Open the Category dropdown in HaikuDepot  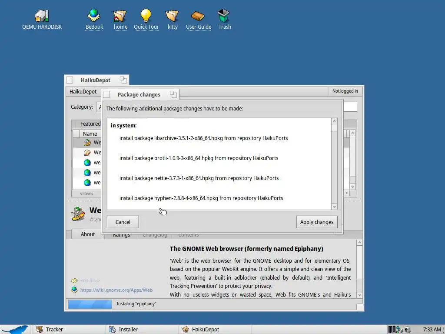pos(99,107)
